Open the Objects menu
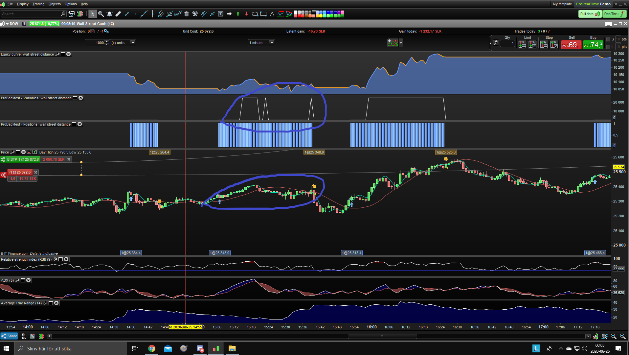Image resolution: width=629 pixels, height=355 pixels. pyautogui.click(x=55, y=4)
